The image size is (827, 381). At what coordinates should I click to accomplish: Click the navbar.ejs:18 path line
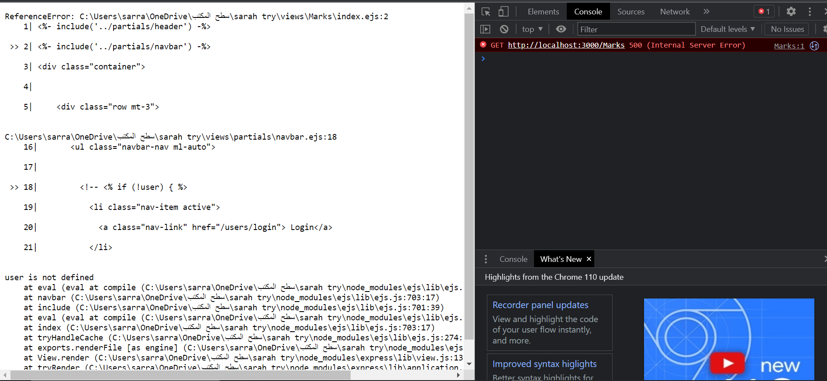[x=171, y=137]
